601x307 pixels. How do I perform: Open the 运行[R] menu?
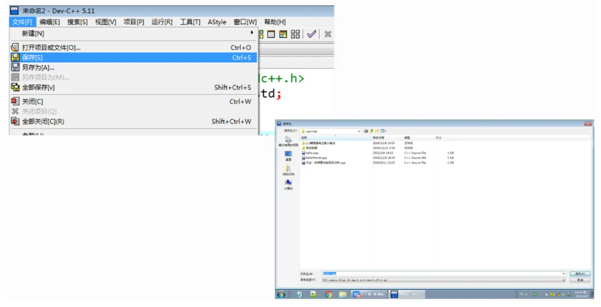click(x=162, y=22)
